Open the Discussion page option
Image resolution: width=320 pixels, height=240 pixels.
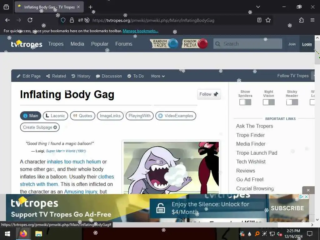pos(109,76)
